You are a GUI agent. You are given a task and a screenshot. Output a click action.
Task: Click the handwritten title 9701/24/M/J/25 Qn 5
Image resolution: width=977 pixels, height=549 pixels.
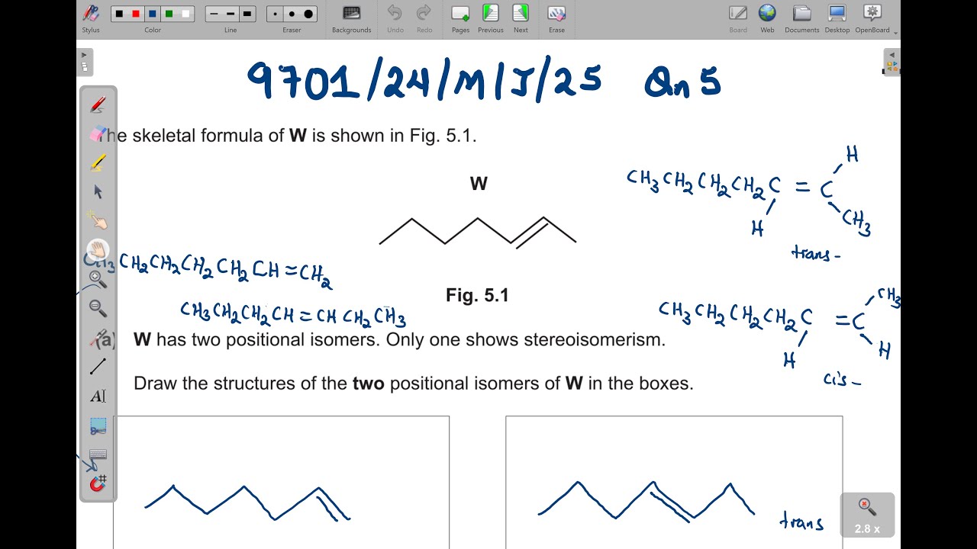click(484, 81)
